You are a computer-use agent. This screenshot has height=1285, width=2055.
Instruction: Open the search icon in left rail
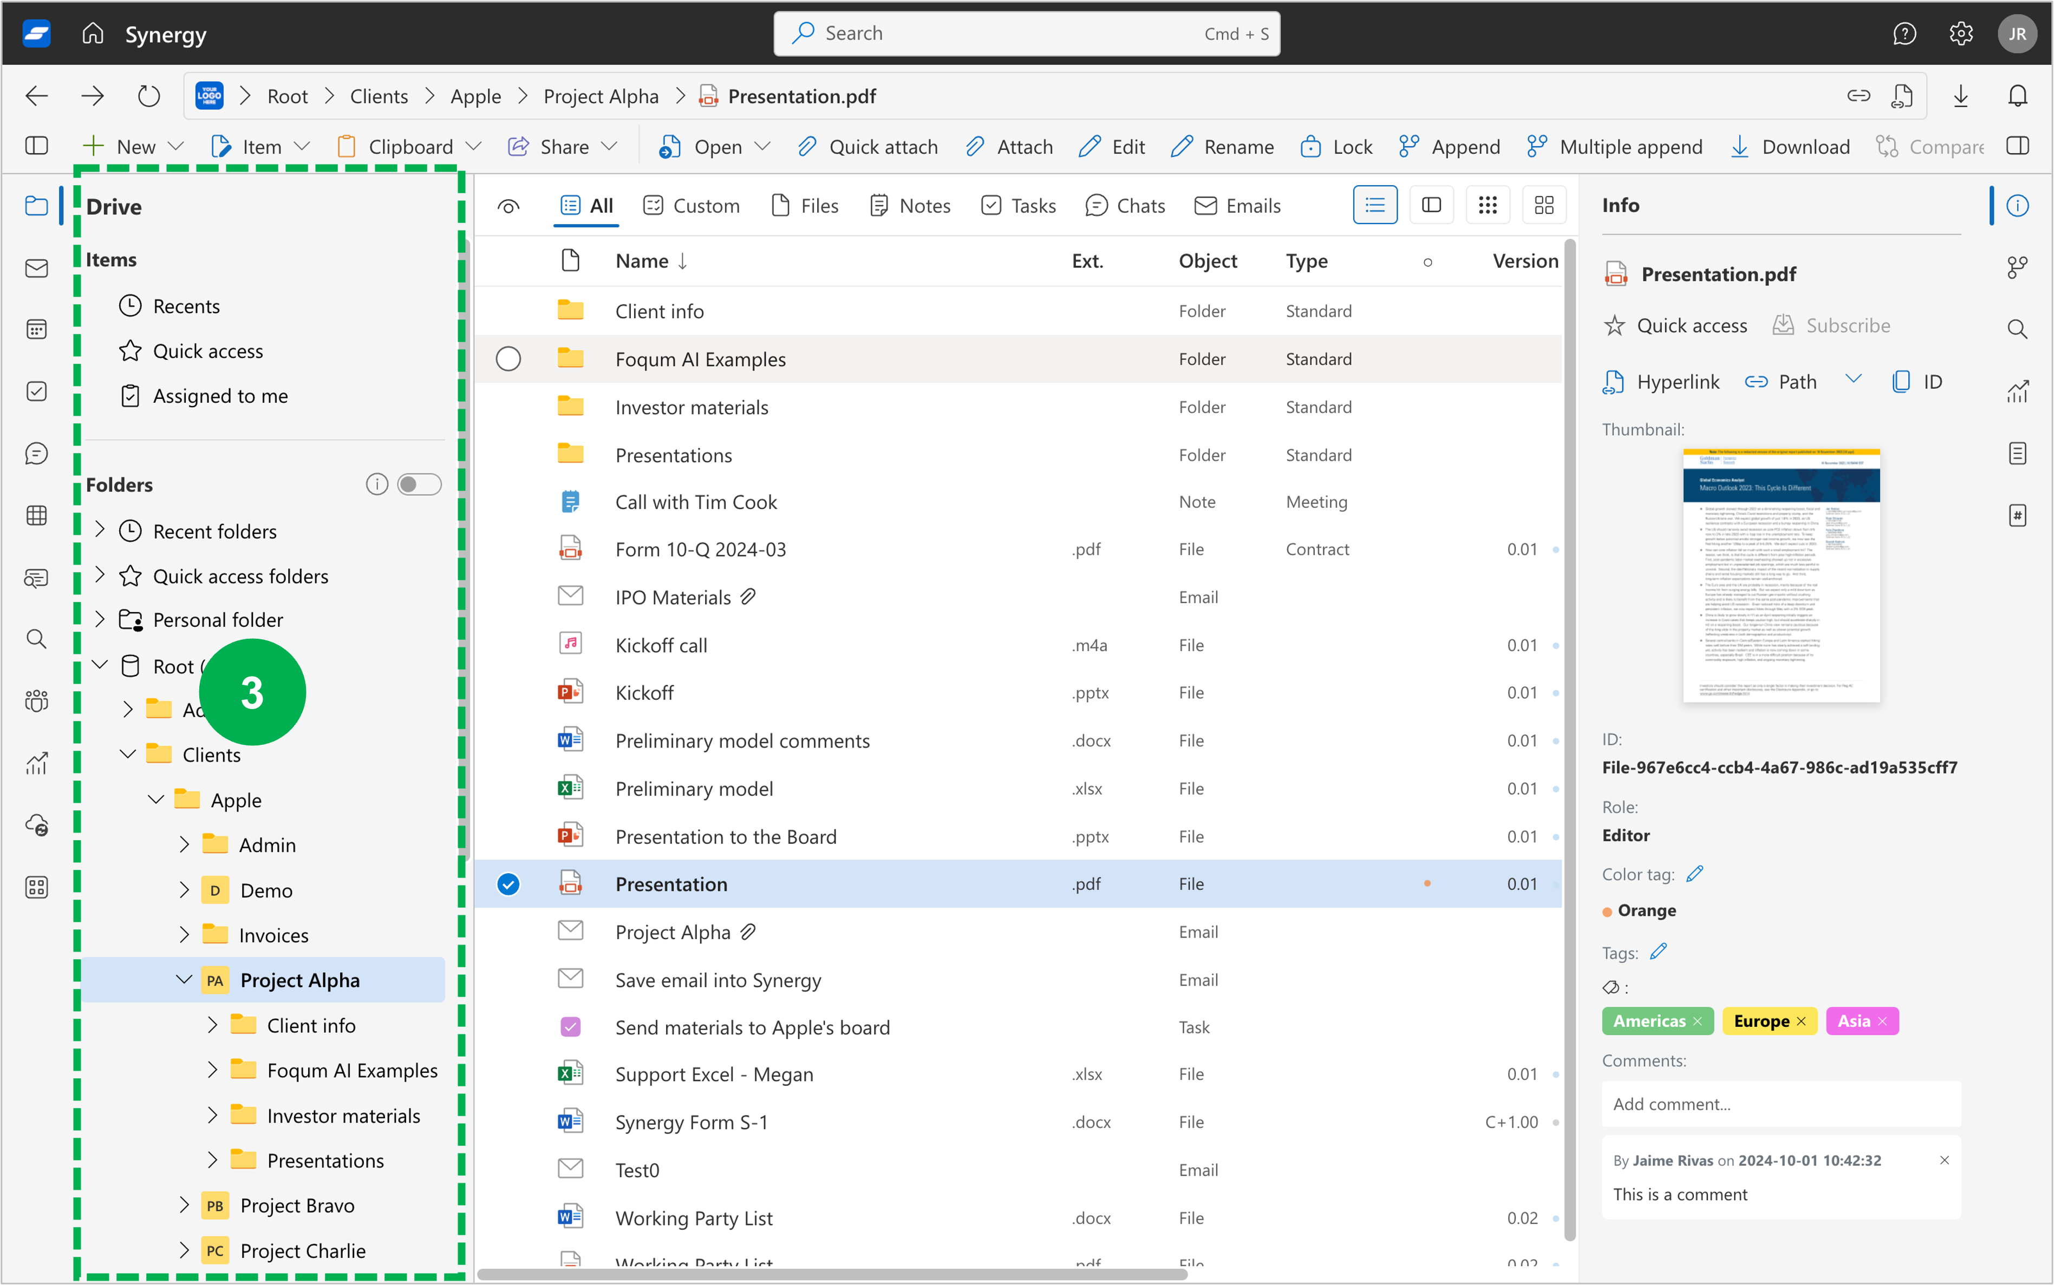36,639
